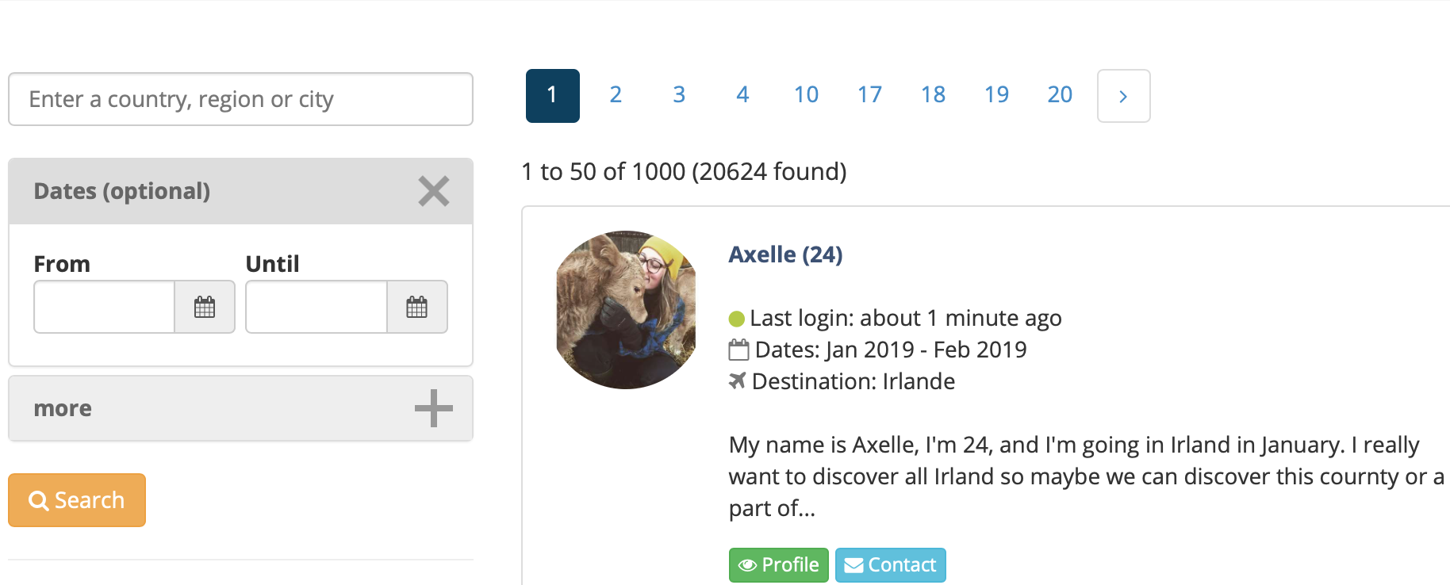Viewport: 1450px width, 585px height.
Task: Click the From date input field
Action: (x=104, y=307)
